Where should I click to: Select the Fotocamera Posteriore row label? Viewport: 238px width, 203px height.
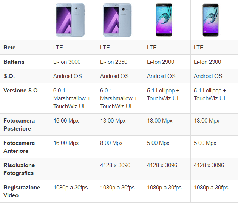tap(19, 125)
